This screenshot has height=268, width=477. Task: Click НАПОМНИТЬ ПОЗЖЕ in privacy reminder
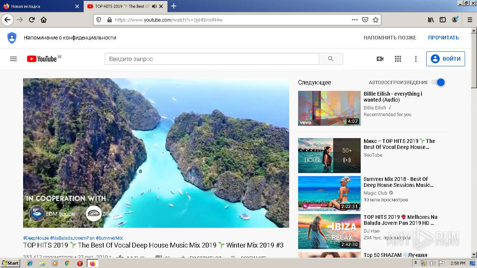pyautogui.click(x=390, y=38)
